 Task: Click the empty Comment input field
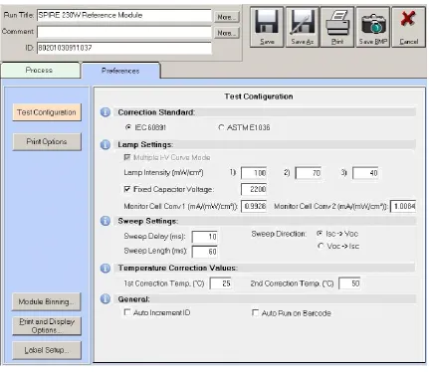point(124,32)
